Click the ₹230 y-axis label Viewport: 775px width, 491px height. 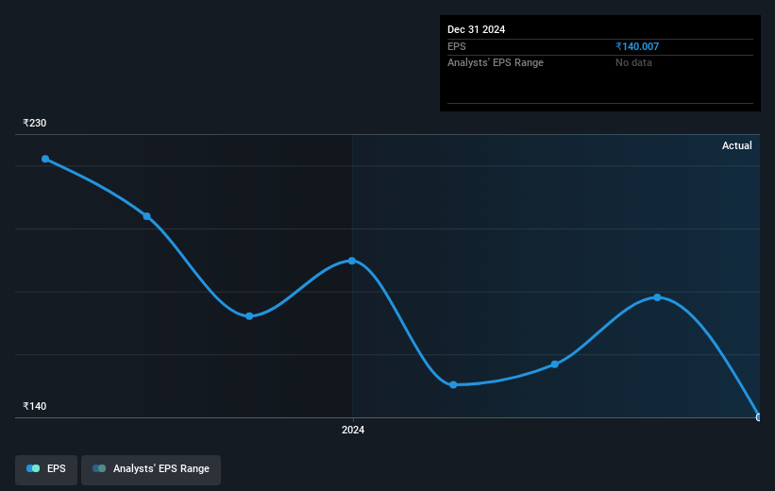click(35, 123)
